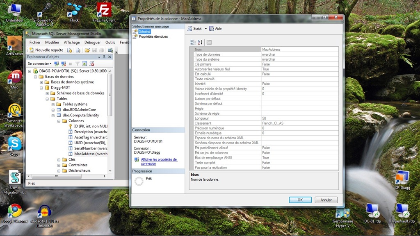Open the Symantec Workspace desktop shortcut
The height and width of the screenshot is (236, 420).
(14, 116)
